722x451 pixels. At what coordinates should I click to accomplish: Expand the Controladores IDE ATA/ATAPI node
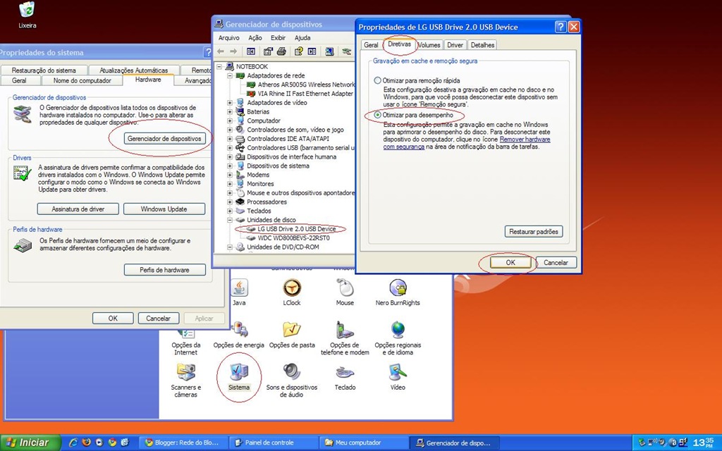(x=230, y=139)
